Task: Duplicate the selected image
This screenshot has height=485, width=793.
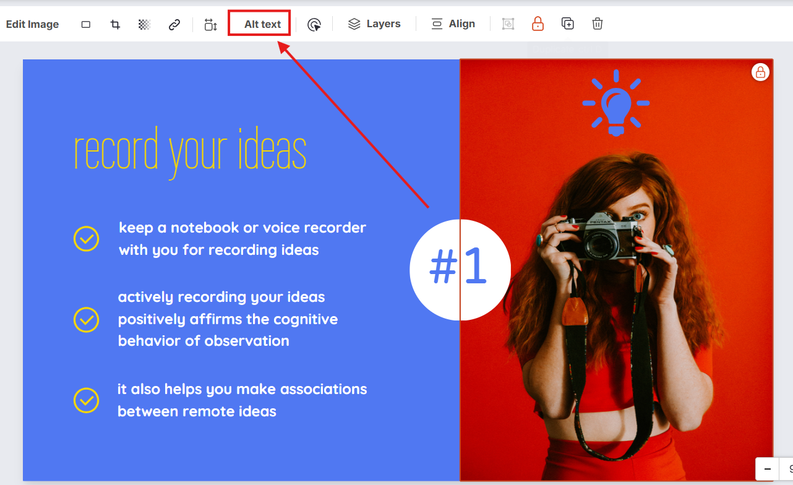Action: click(567, 24)
